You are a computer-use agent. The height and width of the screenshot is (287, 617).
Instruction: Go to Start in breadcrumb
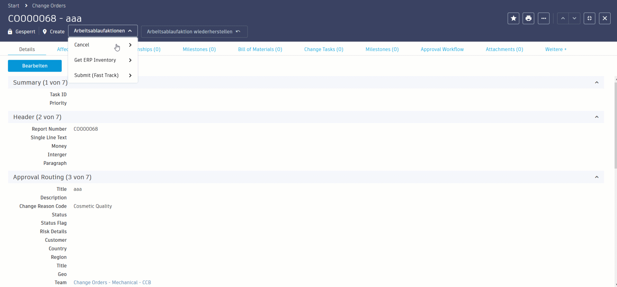click(13, 6)
